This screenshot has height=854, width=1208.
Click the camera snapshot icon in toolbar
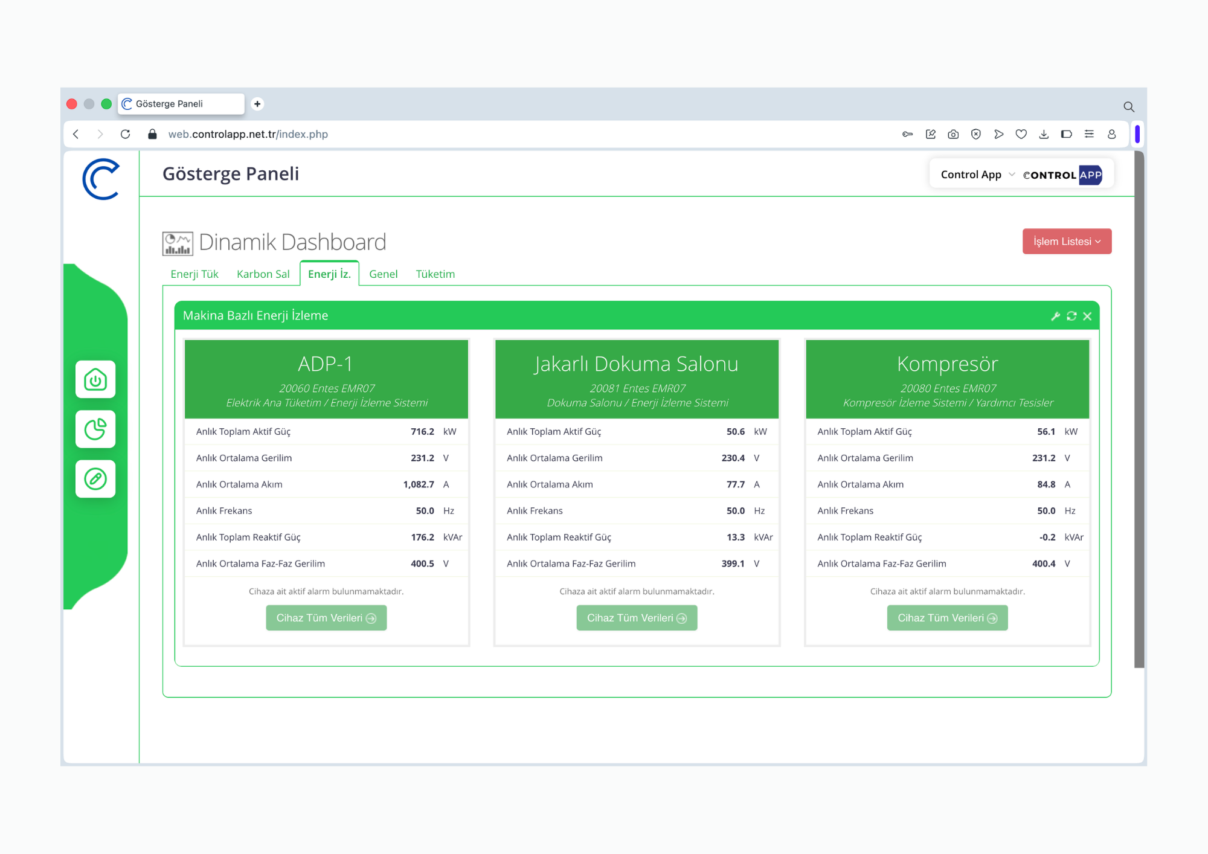(953, 134)
